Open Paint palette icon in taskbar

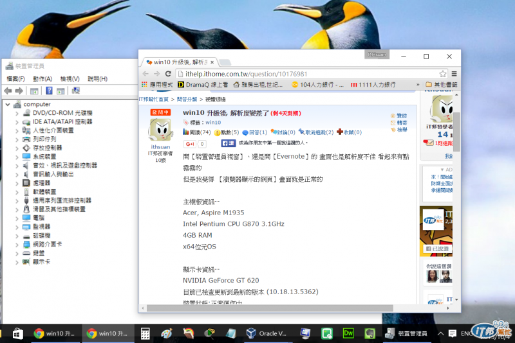tap(167, 333)
